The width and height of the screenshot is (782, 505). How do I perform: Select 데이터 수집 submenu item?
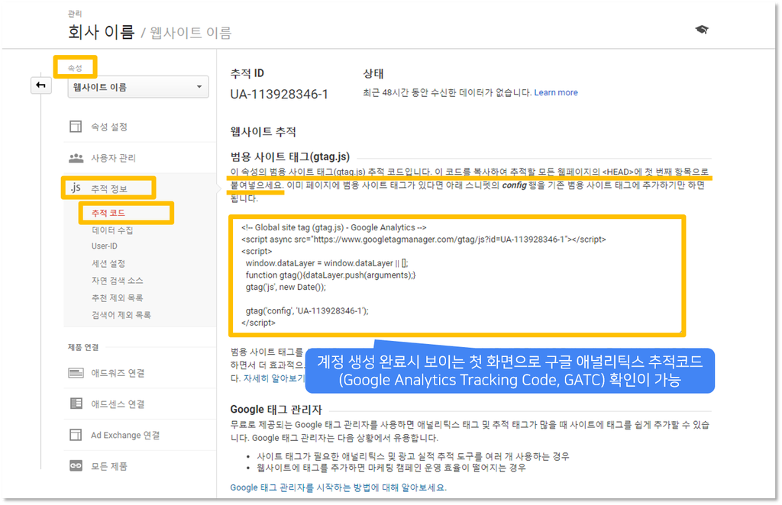coord(112,230)
